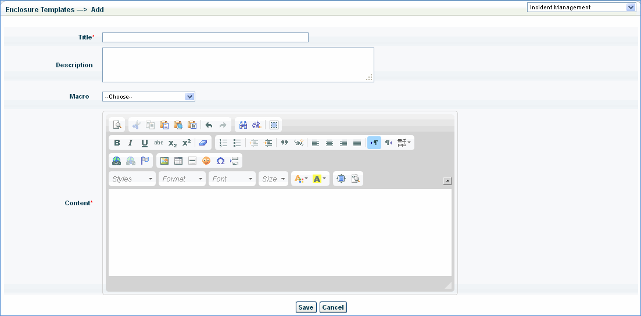
Task: Insert an image using the image icon
Action: (x=164, y=161)
